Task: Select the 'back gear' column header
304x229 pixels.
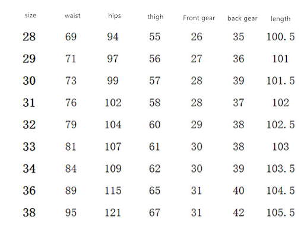Action: [x=242, y=18]
